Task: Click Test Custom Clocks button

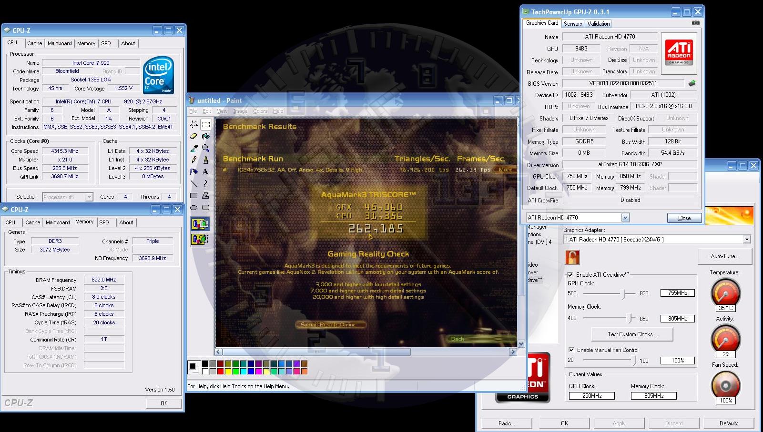Action: point(632,334)
